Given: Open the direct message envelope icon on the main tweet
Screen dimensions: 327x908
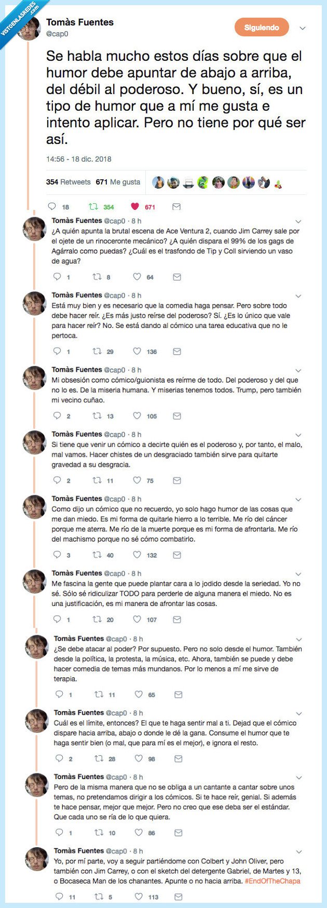Looking at the screenshot, I should coord(176,206).
